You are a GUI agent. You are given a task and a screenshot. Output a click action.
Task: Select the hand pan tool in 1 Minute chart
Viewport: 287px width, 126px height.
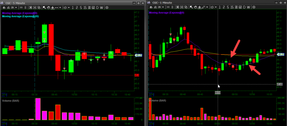tap(195, 7)
